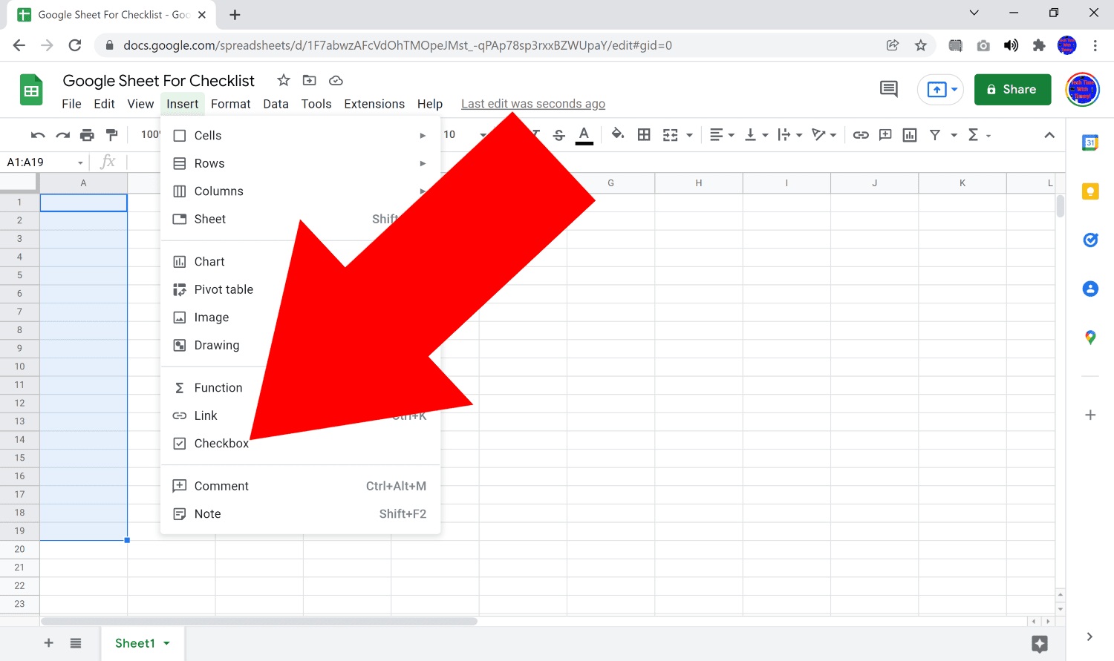Select Pivot table from Insert menu
1114x661 pixels.
pyautogui.click(x=224, y=289)
